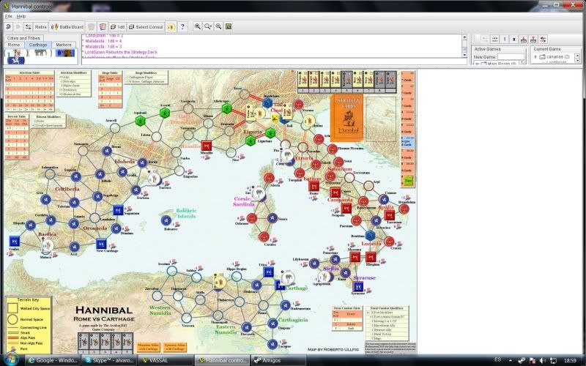The width and height of the screenshot is (586, 366).
Task: Click the chat log up arrow
Action: 464,37
